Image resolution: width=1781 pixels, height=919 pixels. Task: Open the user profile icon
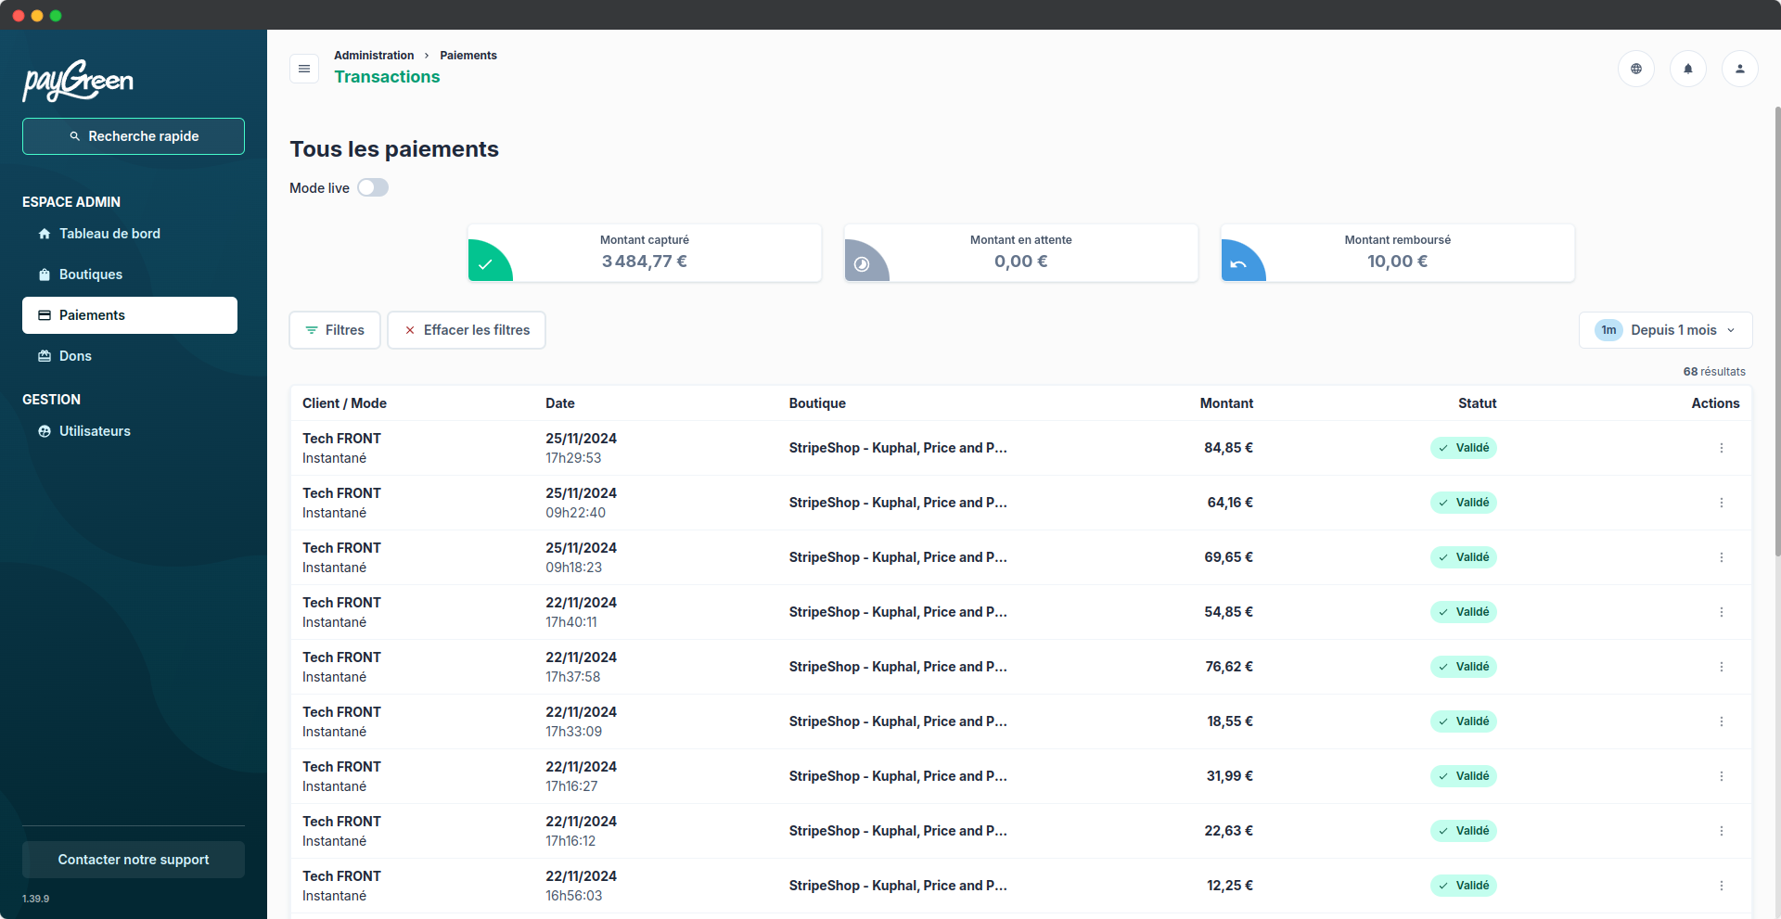(1739, 68)
